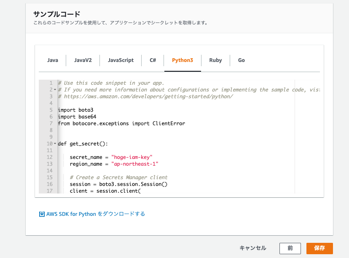Open the AWS SDK for Python download link
The image size is (349, 258).
coord(95,214)
